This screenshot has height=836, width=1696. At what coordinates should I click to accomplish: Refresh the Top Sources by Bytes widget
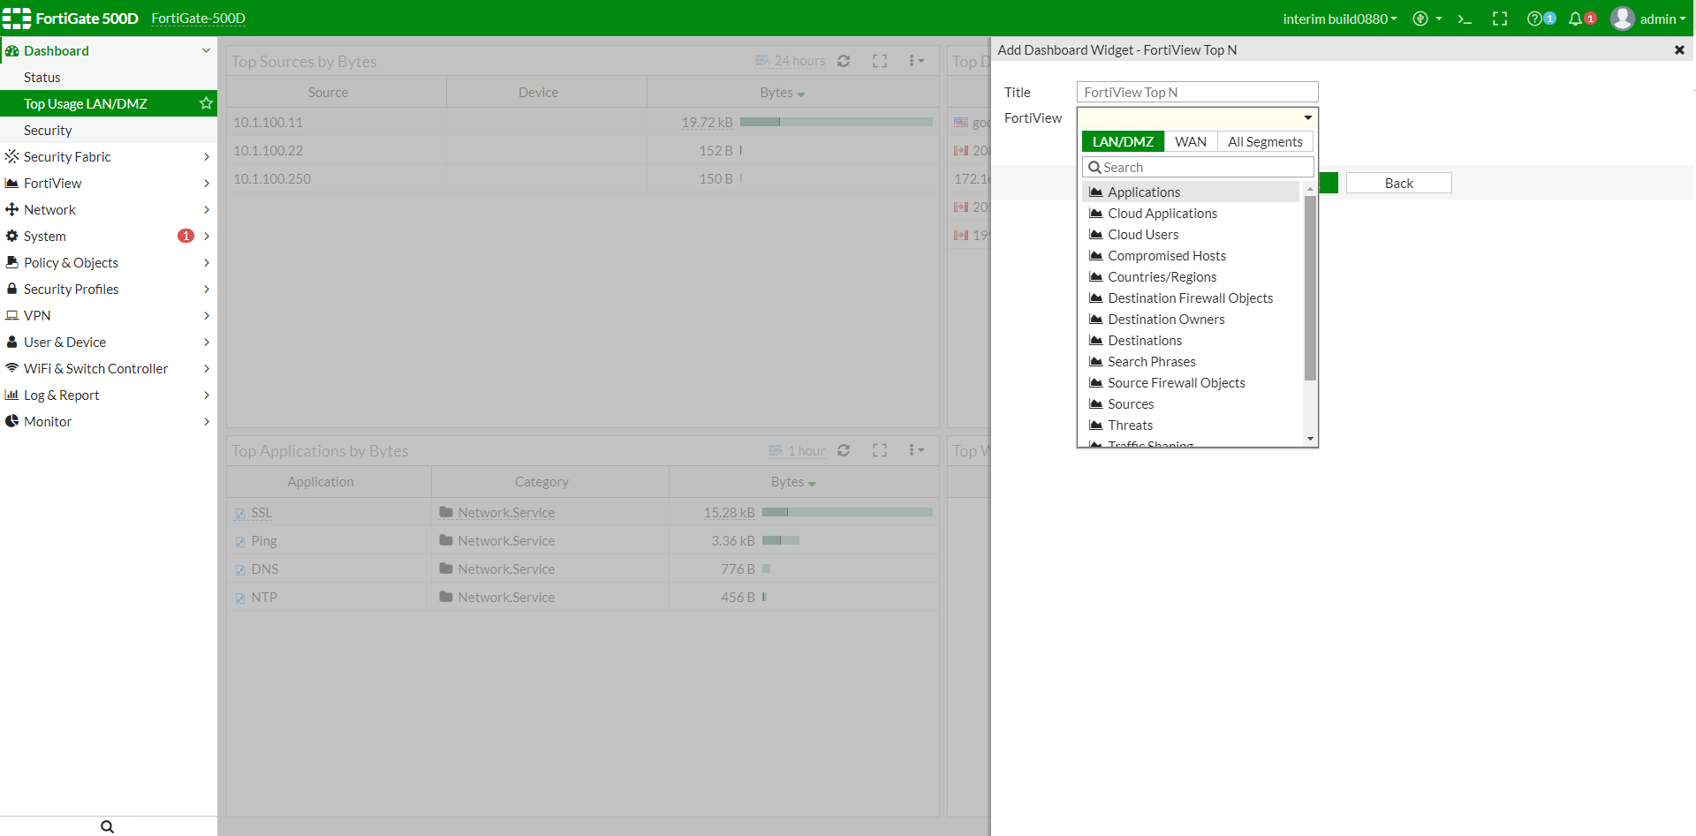pyautogui.click(x=844, y=61)
